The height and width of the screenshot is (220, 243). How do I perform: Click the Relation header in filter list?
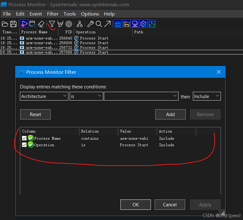click(x=99, y=131)
